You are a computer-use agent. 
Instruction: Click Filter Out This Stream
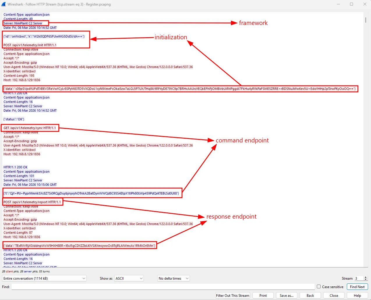232,295
